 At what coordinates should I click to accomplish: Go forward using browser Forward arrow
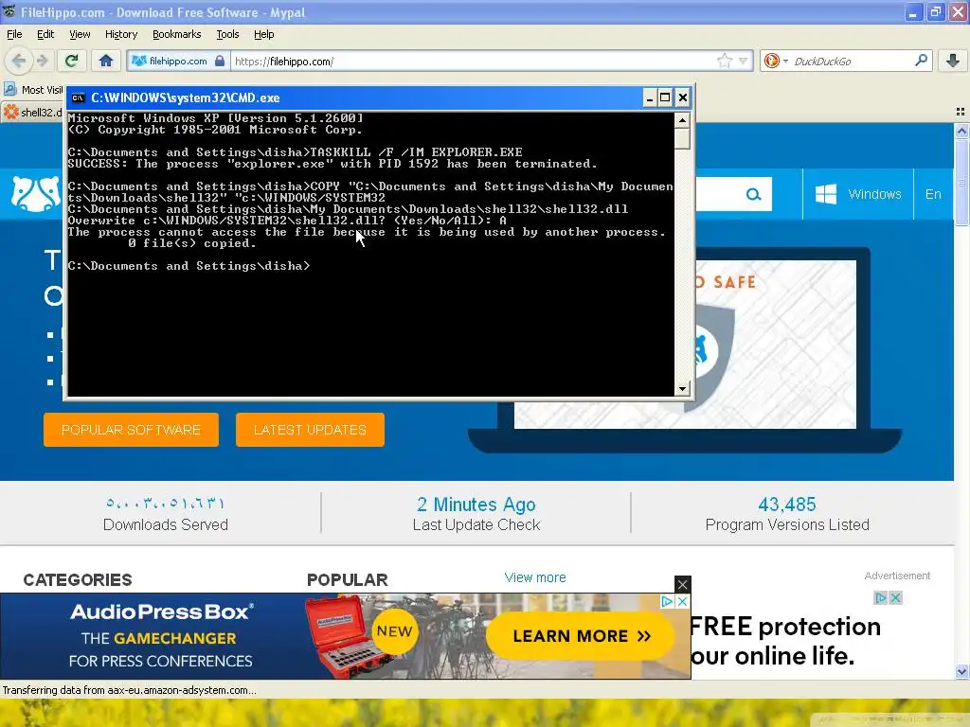pyautogui.click(x=43, y=61)
